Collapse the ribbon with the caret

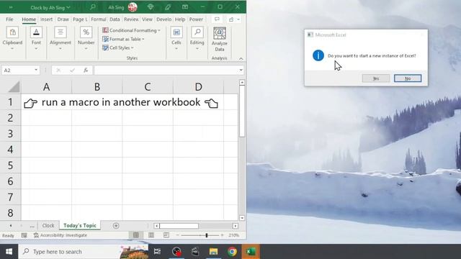[241, 59]
